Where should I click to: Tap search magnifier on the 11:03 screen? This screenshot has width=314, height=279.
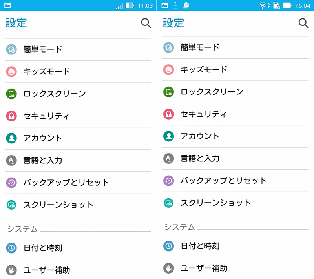tap(146, 23)
